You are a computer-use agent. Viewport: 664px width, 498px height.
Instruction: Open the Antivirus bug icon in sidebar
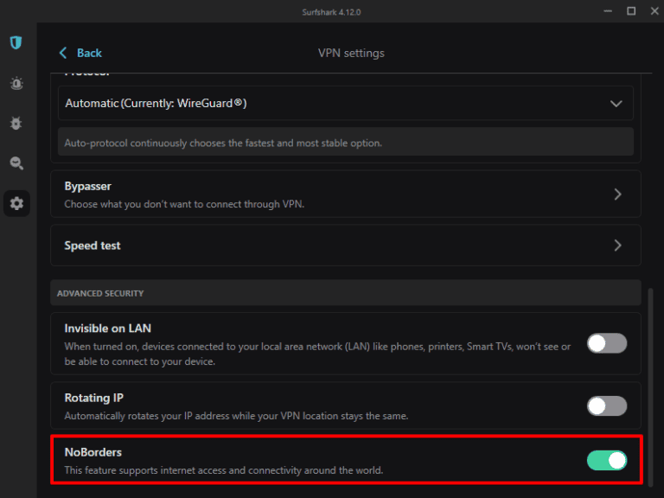(x=16, y=124)
